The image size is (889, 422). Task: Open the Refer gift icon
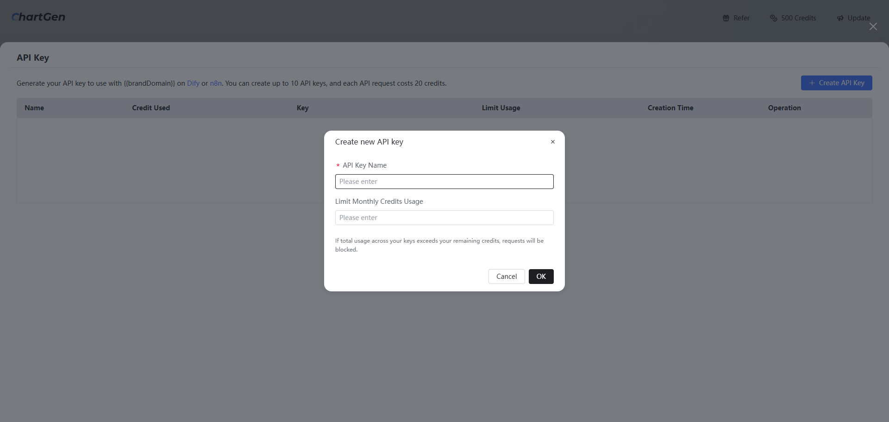(x=726, y=18)
